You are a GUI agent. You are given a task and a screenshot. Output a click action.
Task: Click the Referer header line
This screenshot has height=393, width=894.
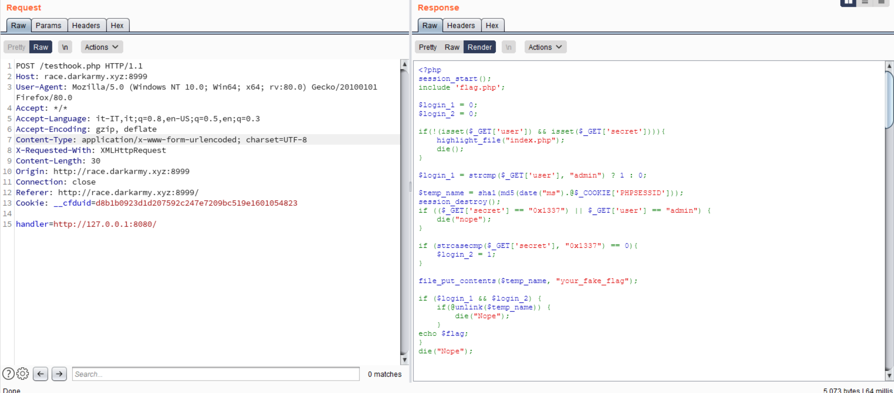pos(107,192)
